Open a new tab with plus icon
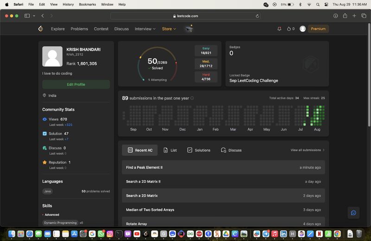The height and width of the screenshot is (241, 371). (354, 16)
